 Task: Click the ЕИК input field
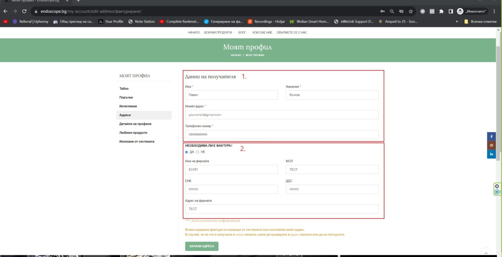point(231,189)
